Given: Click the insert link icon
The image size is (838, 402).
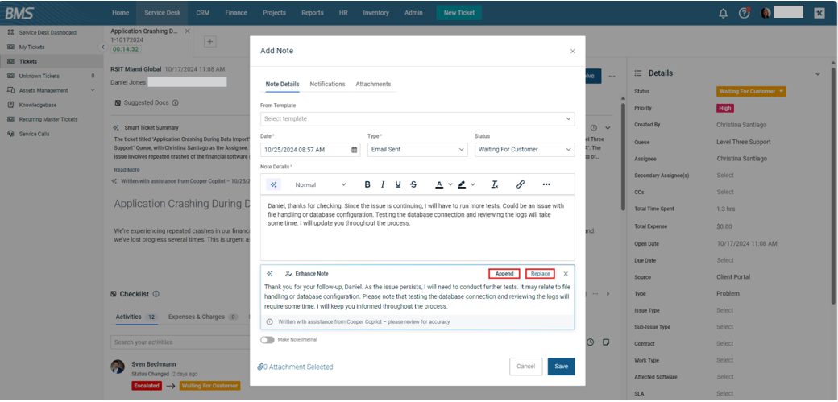Looking at the screenshot, I should (x=521, y=184).
